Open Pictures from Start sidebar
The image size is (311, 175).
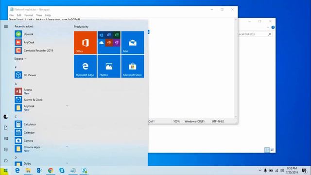pos(6,139)
